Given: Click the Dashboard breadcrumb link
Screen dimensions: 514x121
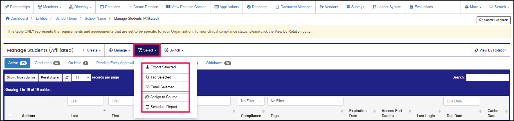Looking at the screenshot, I should pos(17,19).
